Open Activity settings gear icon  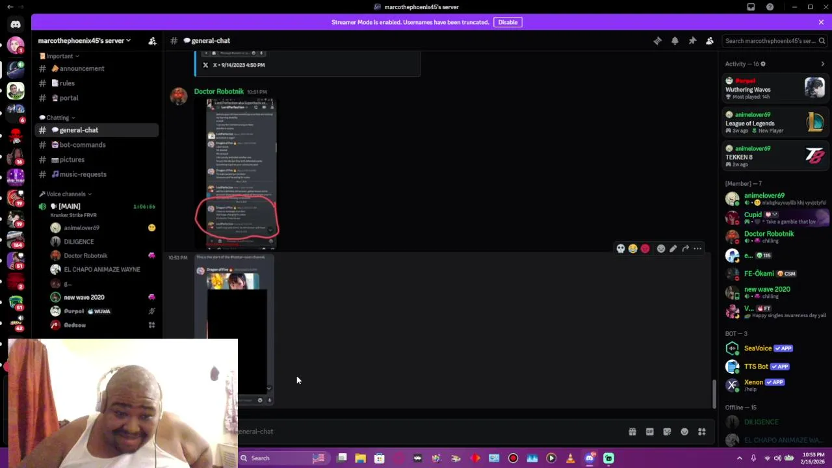[x=763, y=64]
